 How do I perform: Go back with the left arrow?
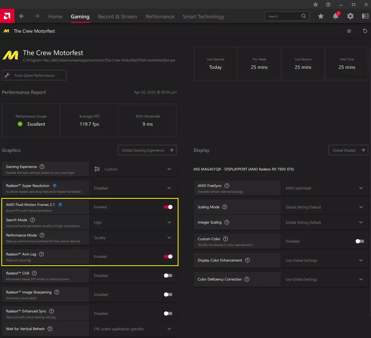click(x=22, y=16)
